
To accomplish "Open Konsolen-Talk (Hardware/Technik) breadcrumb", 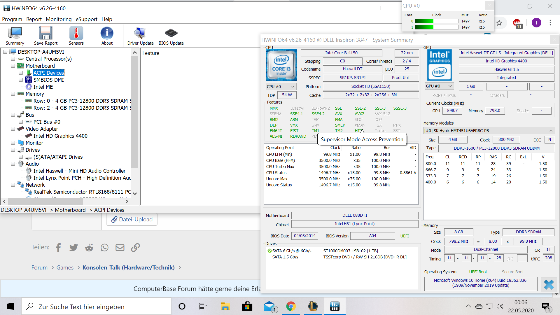I will tap(129, 267).
